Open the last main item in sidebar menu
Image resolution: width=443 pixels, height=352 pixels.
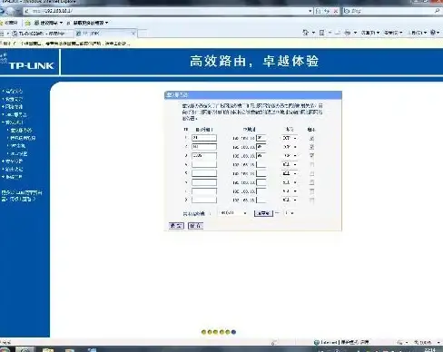click(x=14, y=177)
